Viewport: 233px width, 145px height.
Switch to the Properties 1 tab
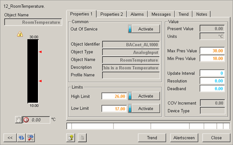[x=81, y=14]
